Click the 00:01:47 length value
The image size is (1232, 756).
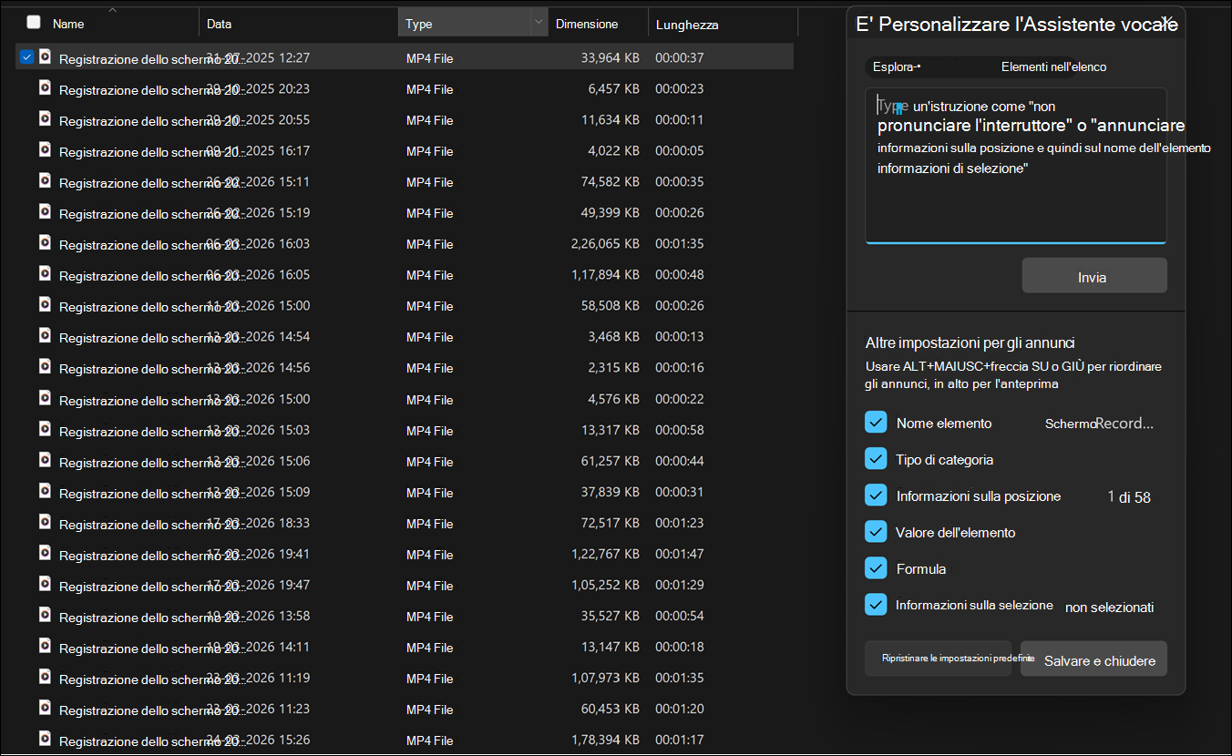tap(680, 554)
